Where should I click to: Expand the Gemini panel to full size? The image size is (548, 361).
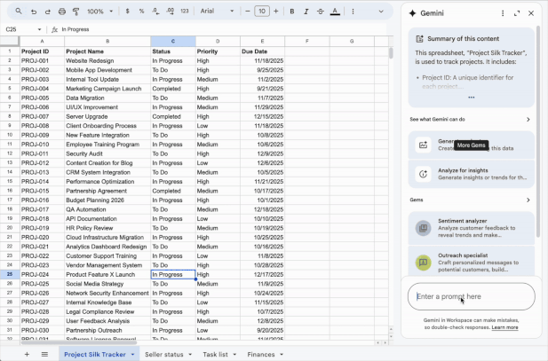click(x=516, y=13)
